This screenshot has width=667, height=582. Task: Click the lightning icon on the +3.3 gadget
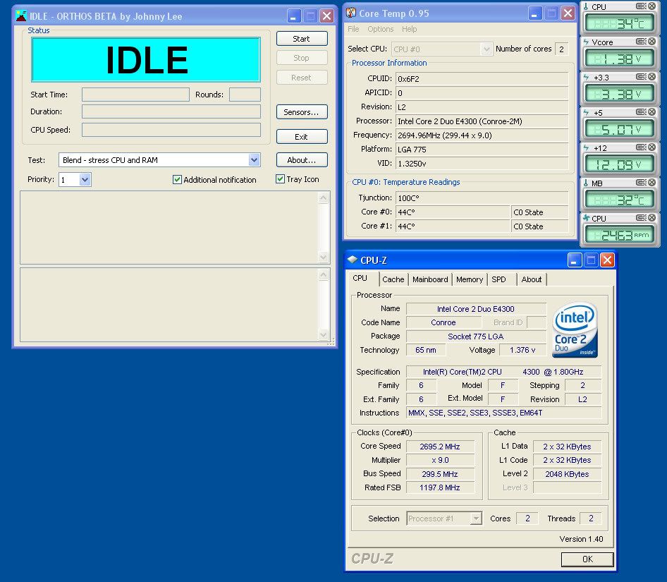click(x=586, y=77)
